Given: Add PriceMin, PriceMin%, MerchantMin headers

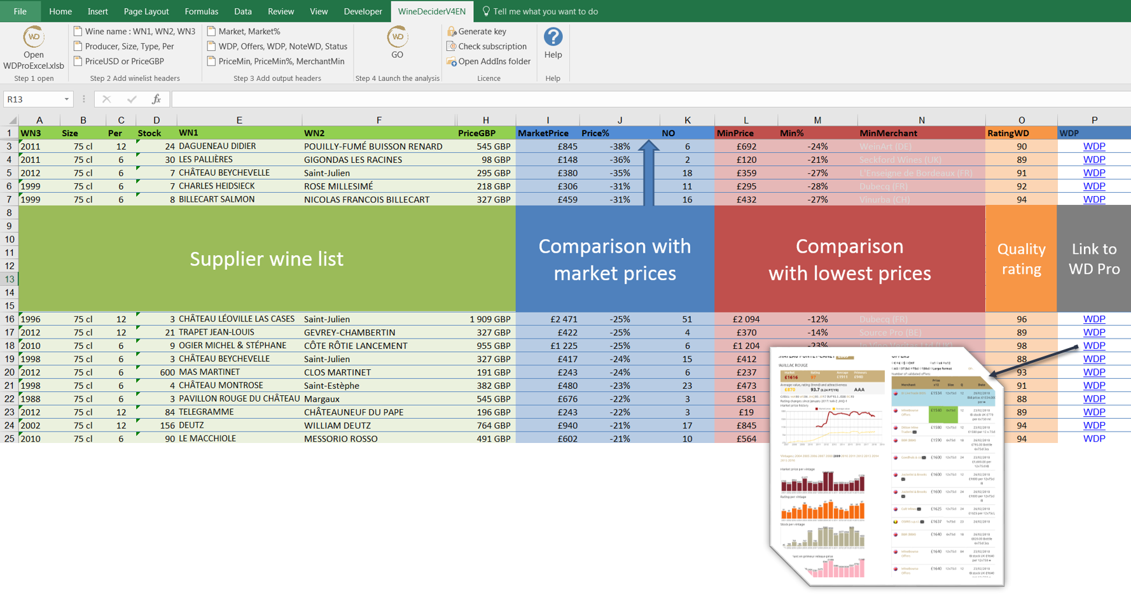Looking at the screenshot, I should pos(276,62).
